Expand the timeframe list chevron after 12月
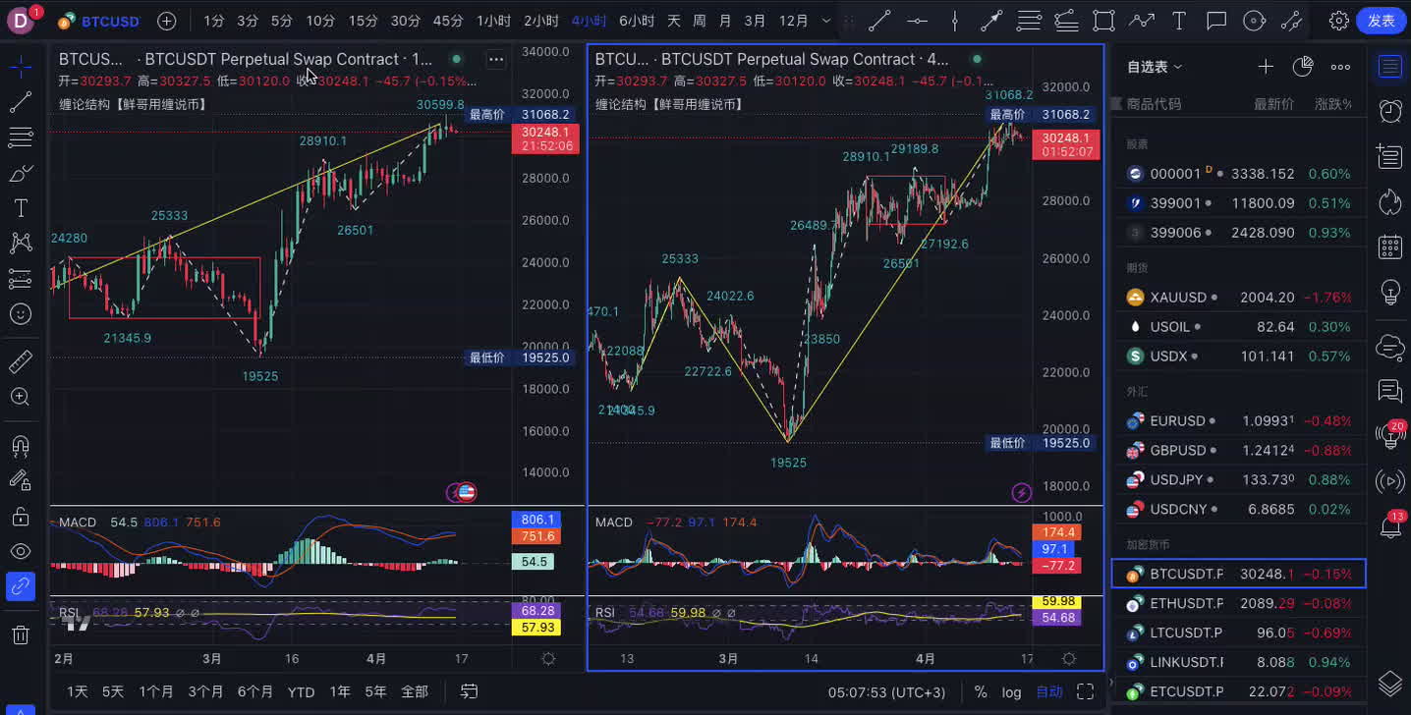This screenshot has height=715, width=1411. click(x=825, y=21)
